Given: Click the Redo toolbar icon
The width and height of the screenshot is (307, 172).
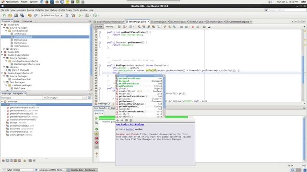Looking at the screenshot, I should 35,15.
